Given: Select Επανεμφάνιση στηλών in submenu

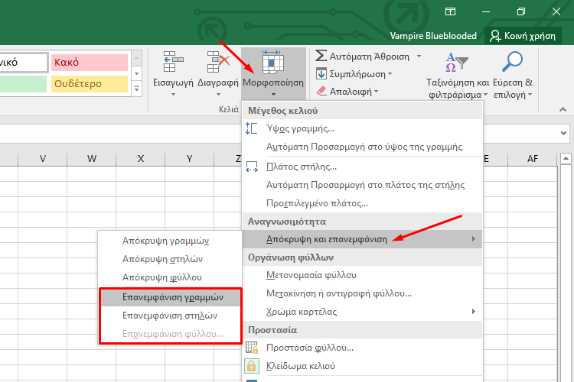Looking at the screenshot, I should coord(171,316).
